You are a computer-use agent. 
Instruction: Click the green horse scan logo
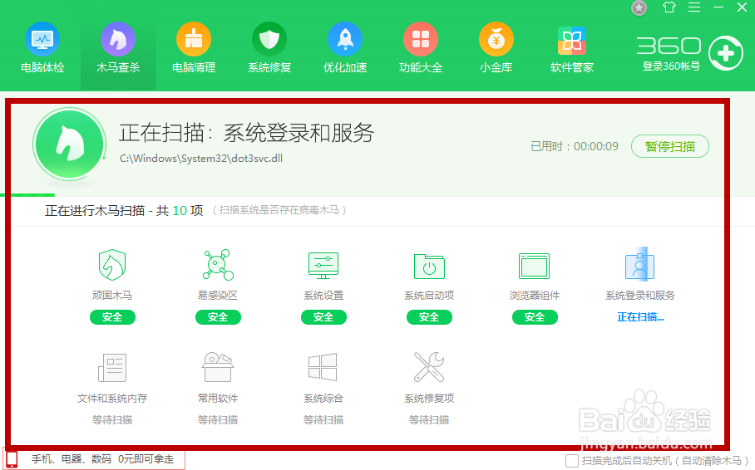tap(69, 144)
